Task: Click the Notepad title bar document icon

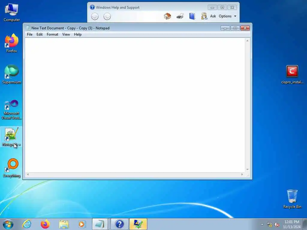Action: 28,28
